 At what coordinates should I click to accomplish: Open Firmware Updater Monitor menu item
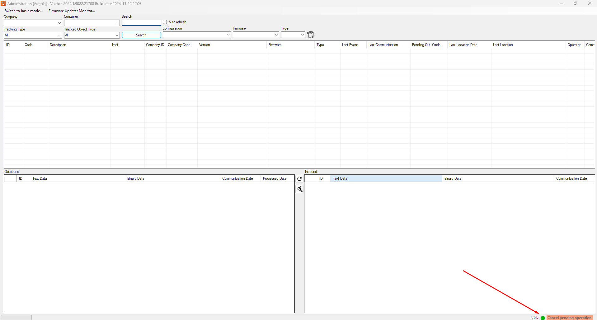point(72,11)
